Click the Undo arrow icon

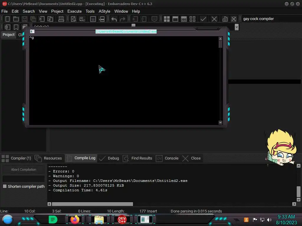(x=114, y=19)
